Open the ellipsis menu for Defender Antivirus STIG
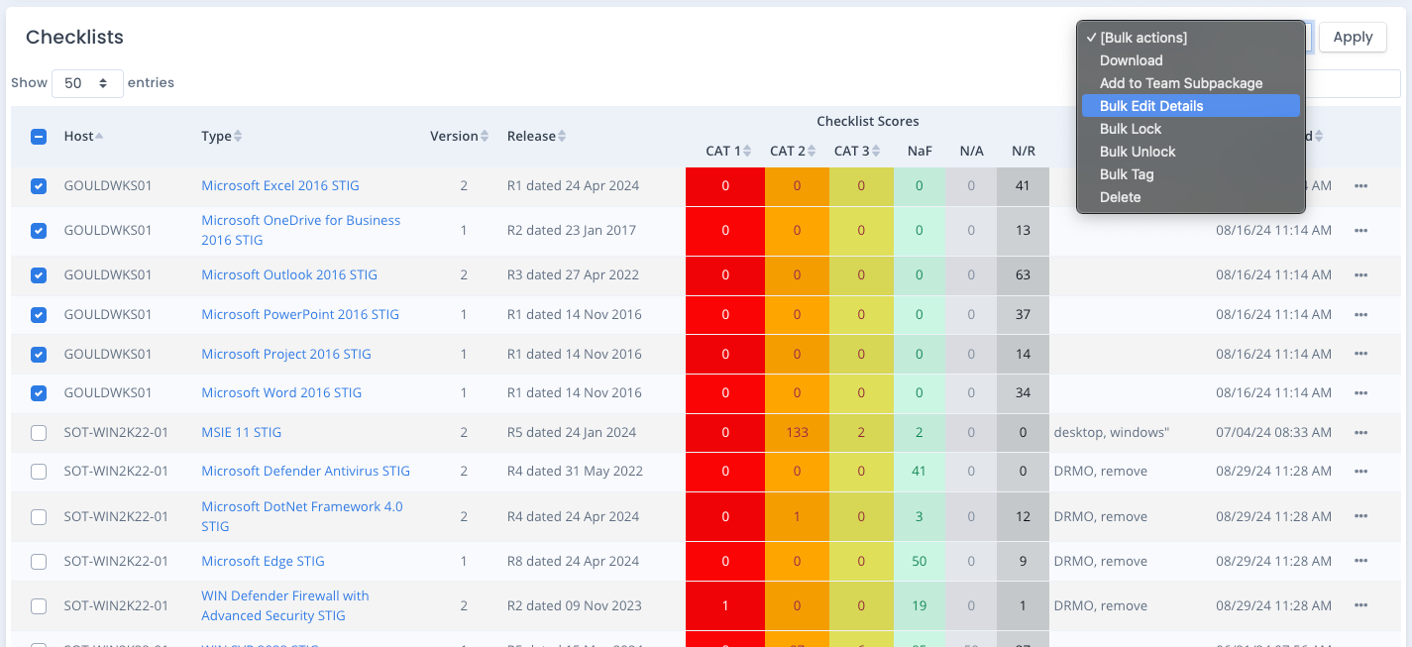Viewport: 1412px width, 647px height. tap(1360, 472)
